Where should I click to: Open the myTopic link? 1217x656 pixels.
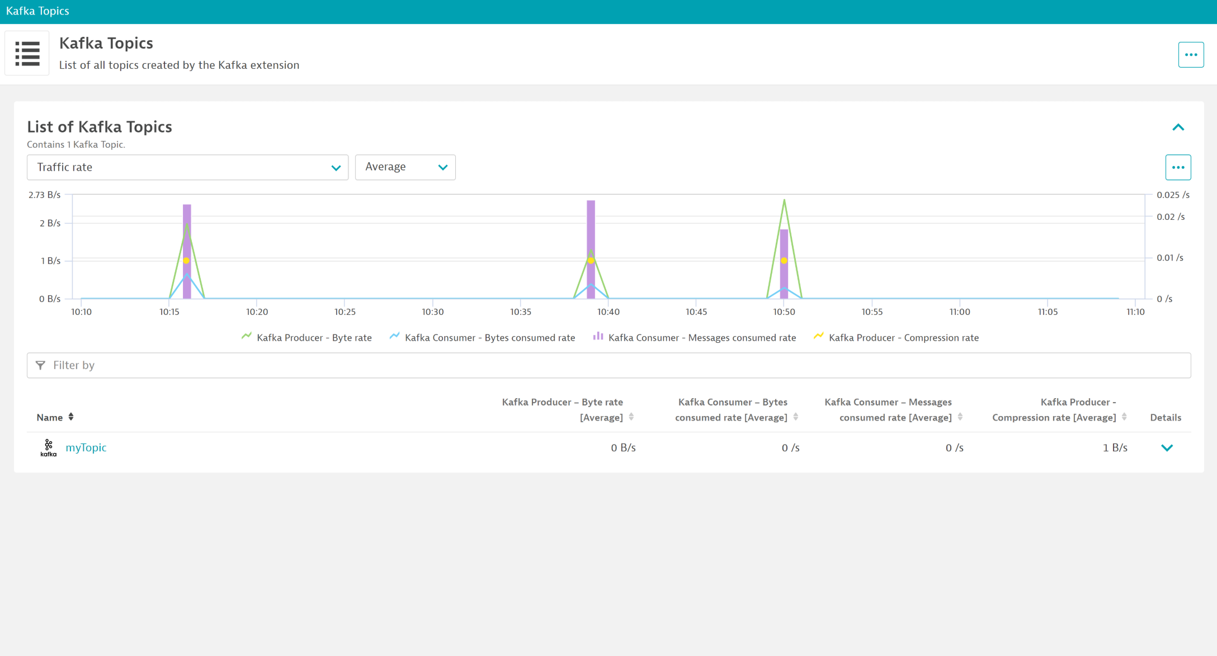pos(86,448)
